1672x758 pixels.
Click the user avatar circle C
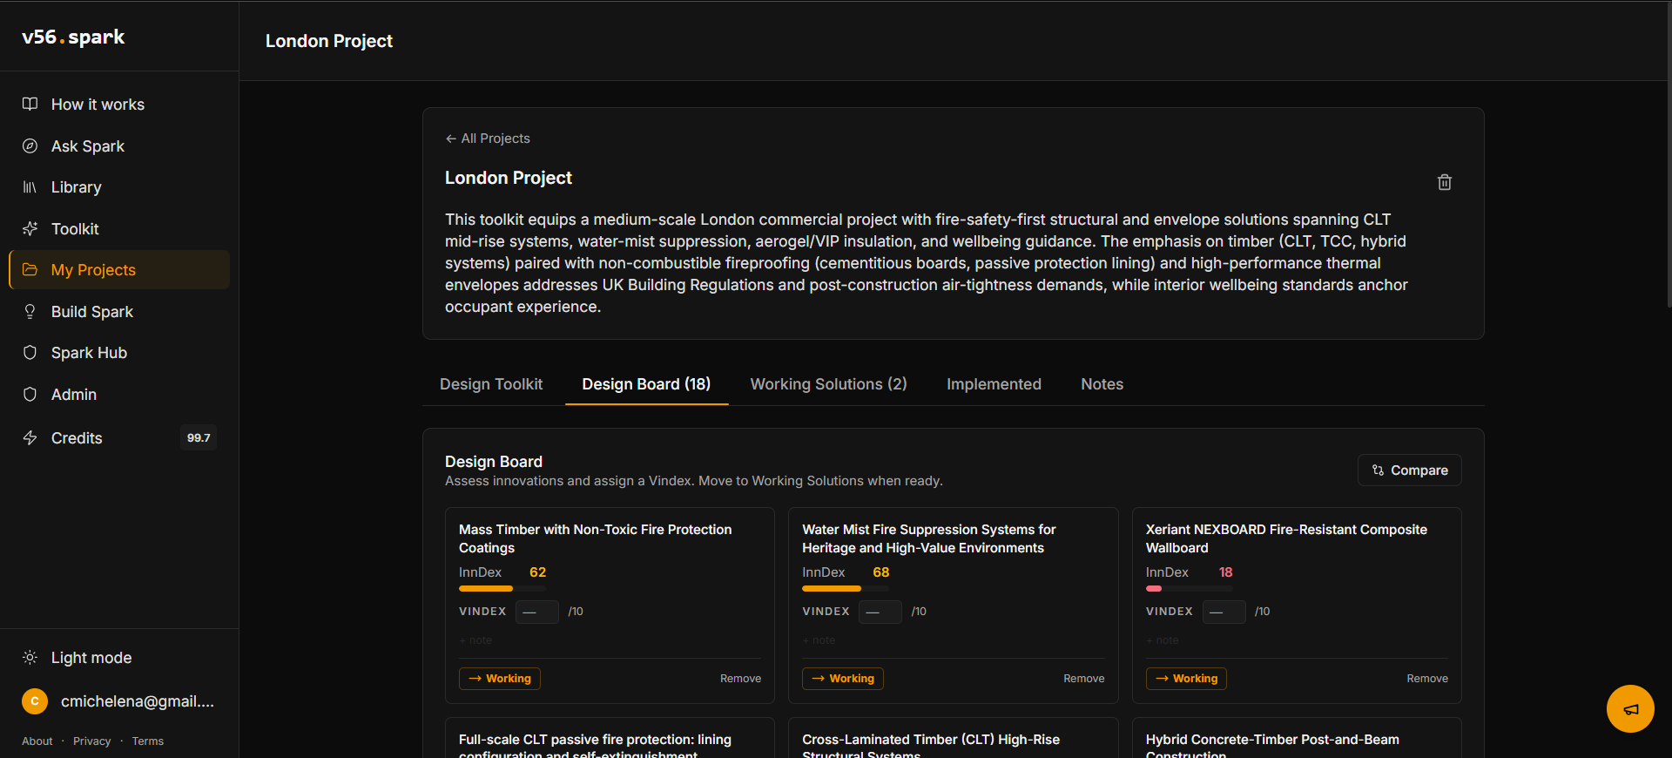tap(35, 700)
